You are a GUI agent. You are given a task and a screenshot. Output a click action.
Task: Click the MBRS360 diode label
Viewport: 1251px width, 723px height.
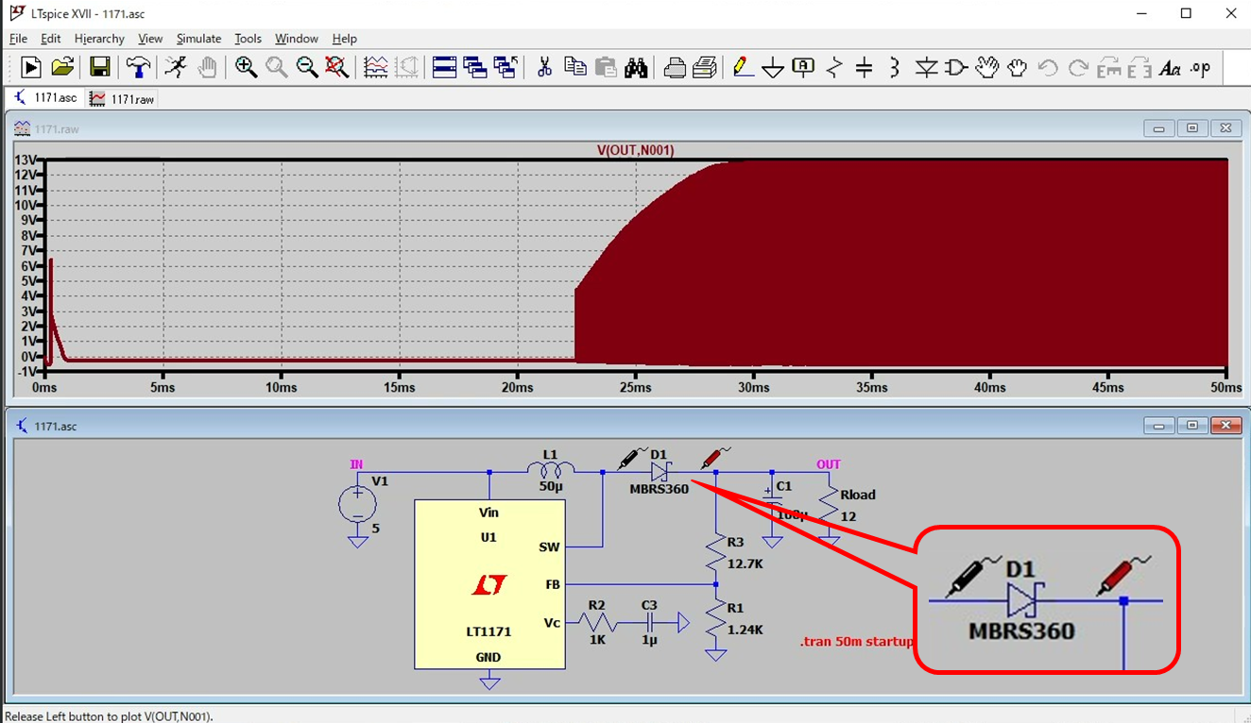coord(660,489)
